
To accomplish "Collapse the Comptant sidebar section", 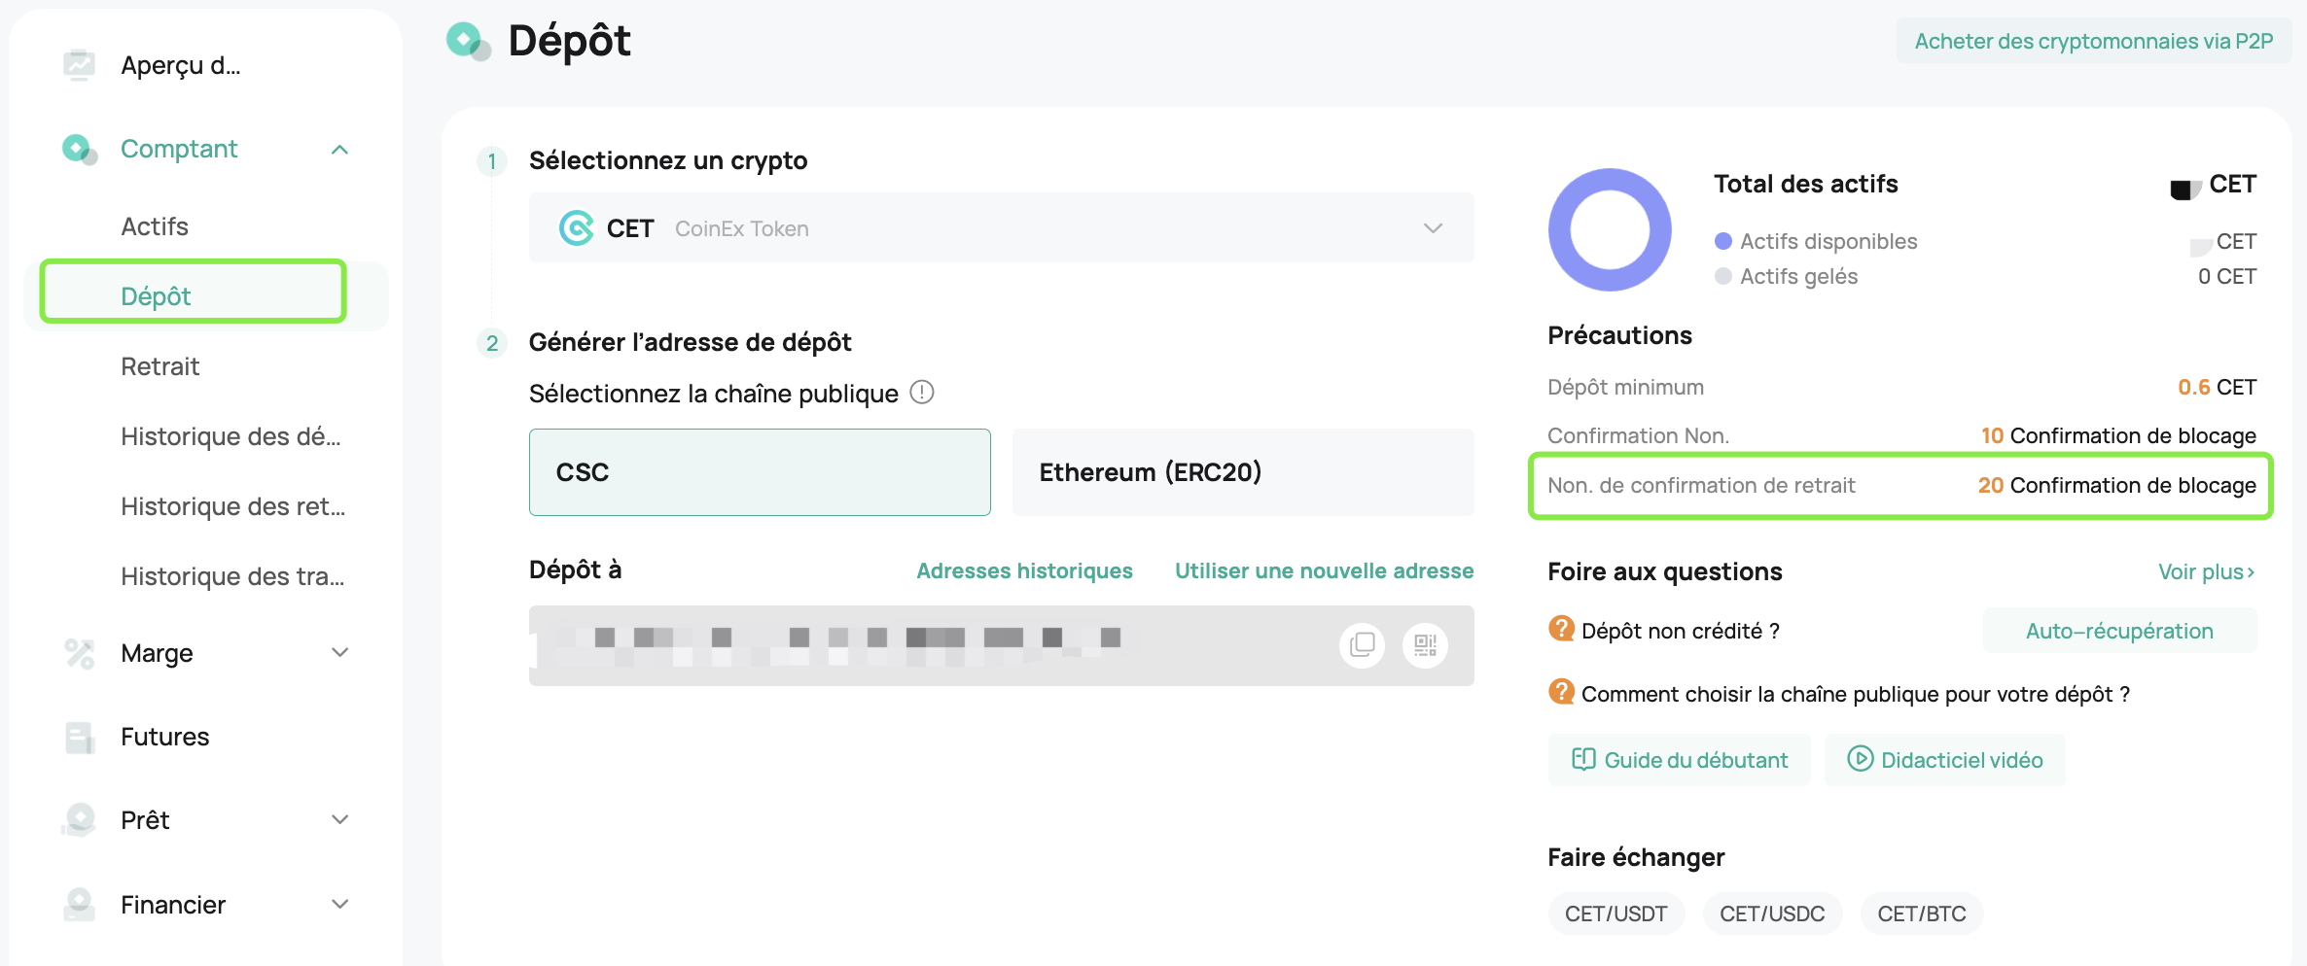I will pyautogui.click(x=339, y=150).
